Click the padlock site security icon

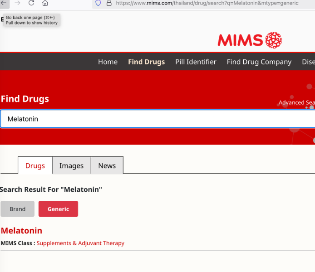109,3
